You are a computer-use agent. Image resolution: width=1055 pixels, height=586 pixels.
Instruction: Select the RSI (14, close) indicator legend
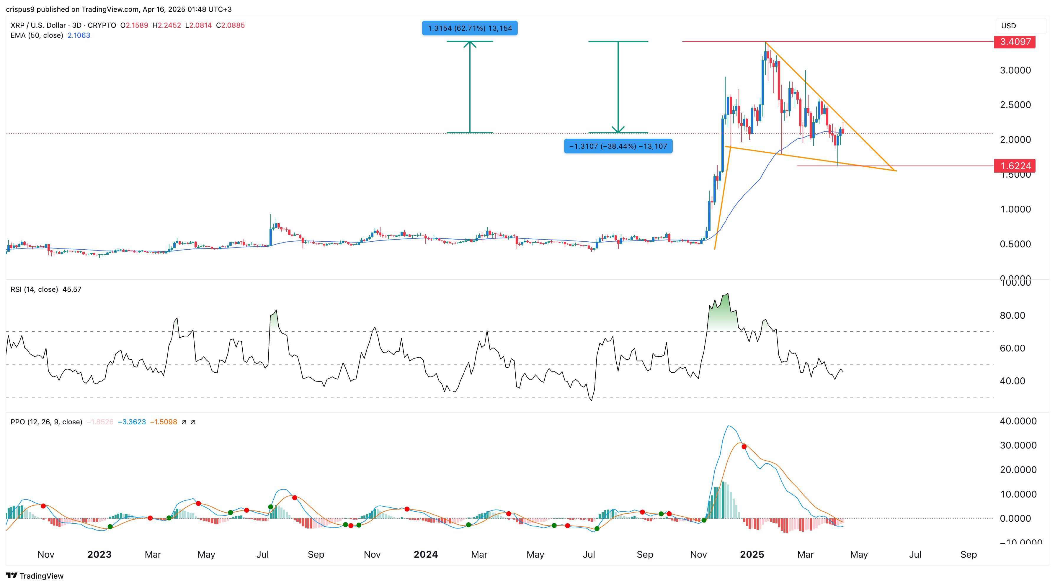coord(35,289)
